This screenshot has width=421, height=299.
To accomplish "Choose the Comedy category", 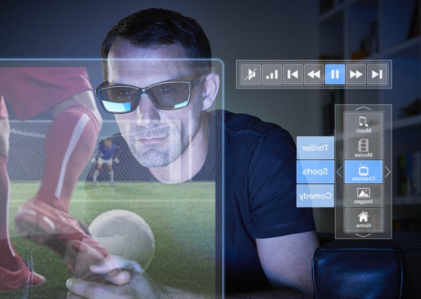I will click(x=316, y=196).
